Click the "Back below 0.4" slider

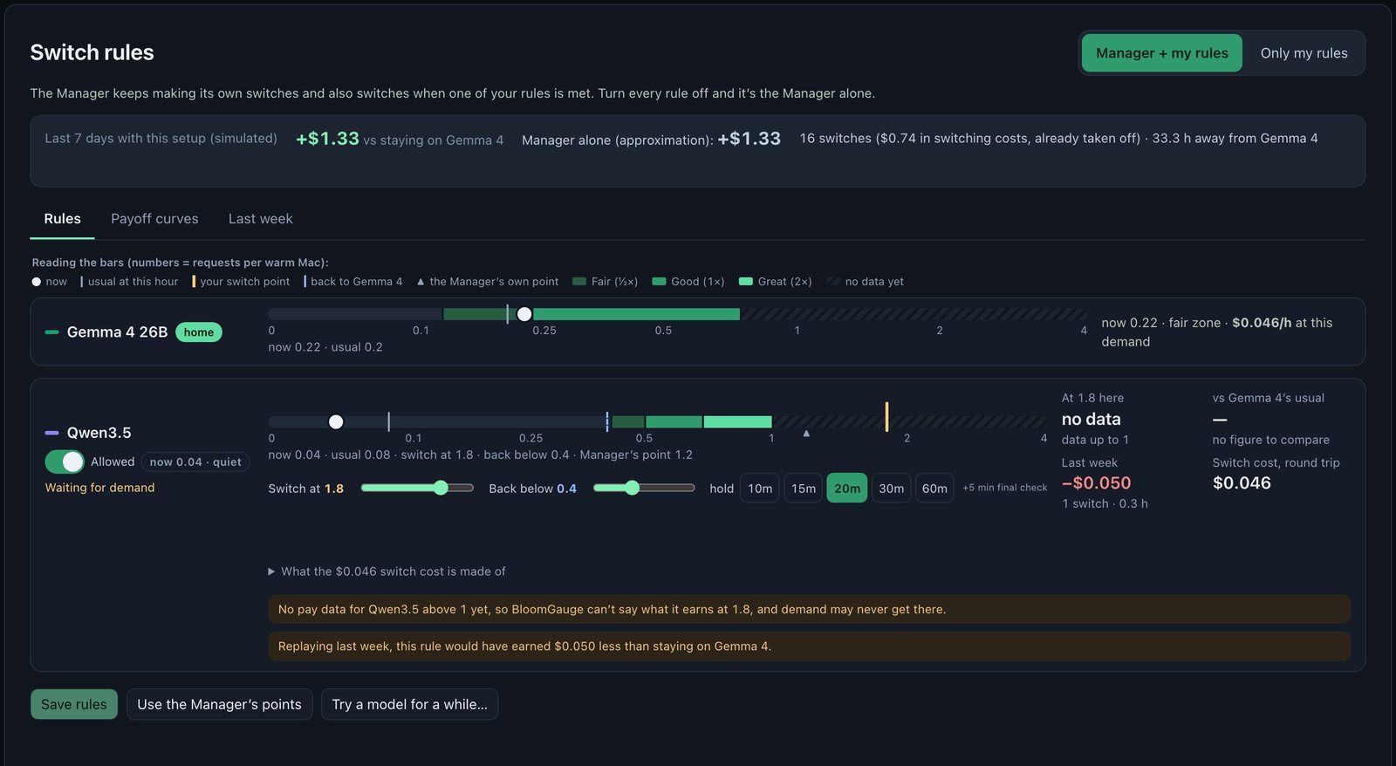[644, 488]
